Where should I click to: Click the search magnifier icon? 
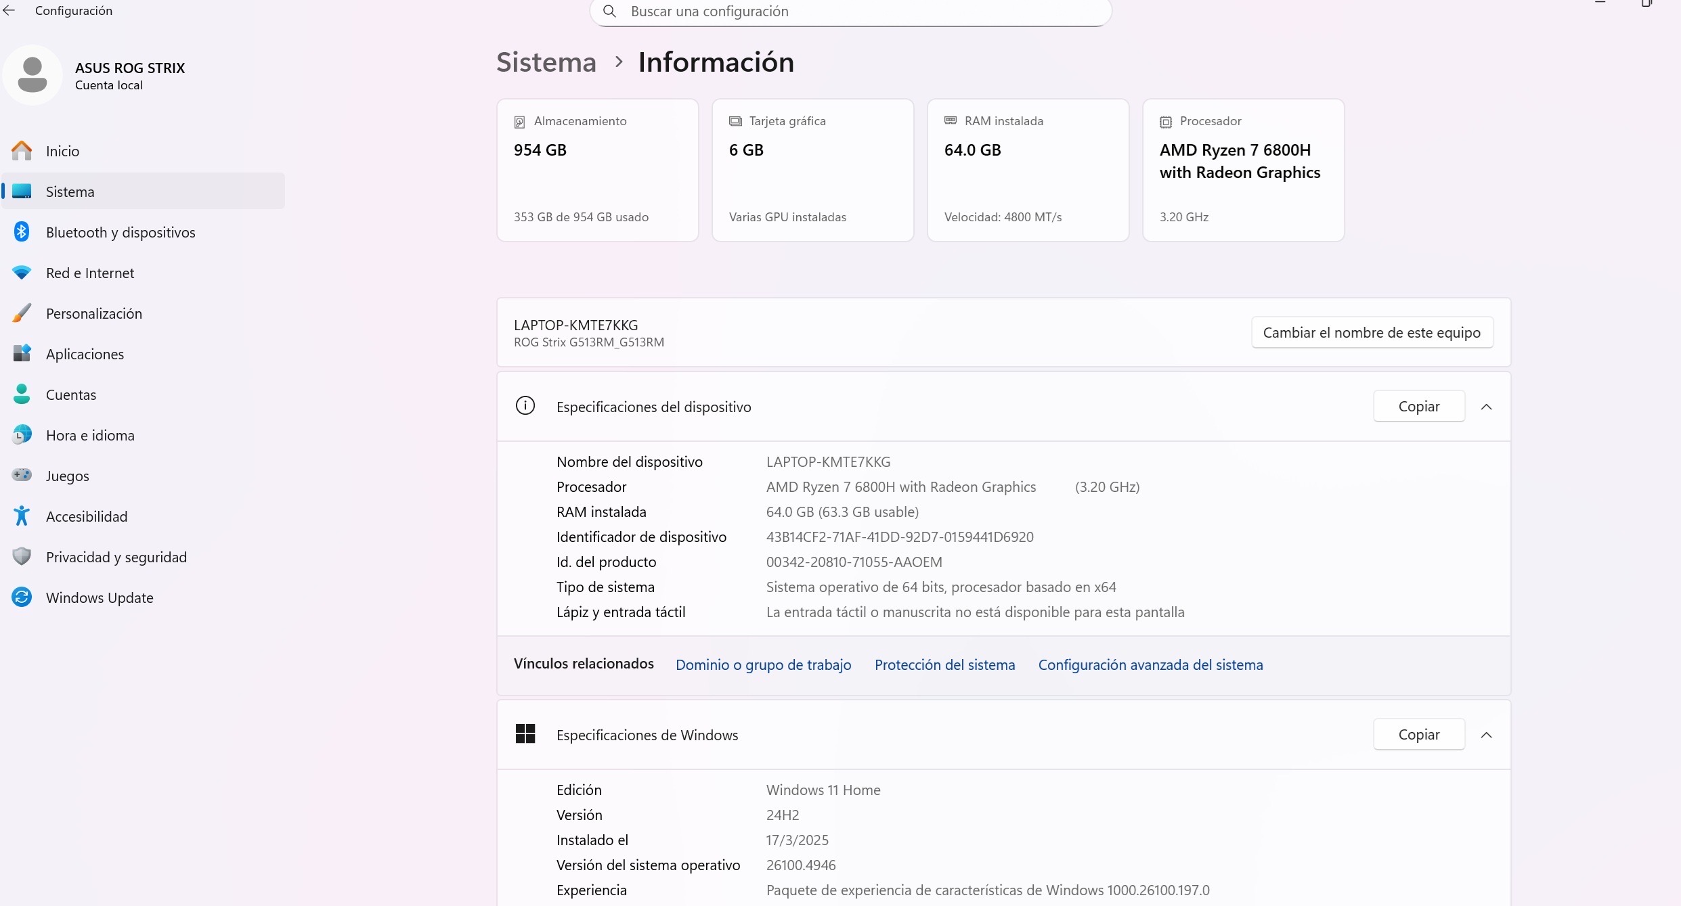coord(609,12)
